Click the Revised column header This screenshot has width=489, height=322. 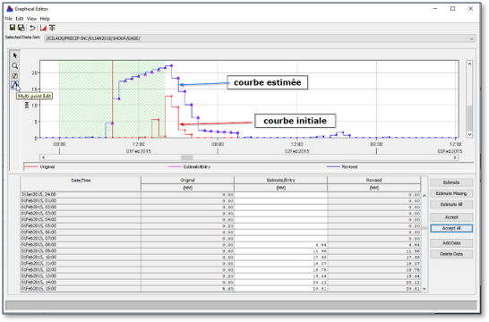point(374,180)
